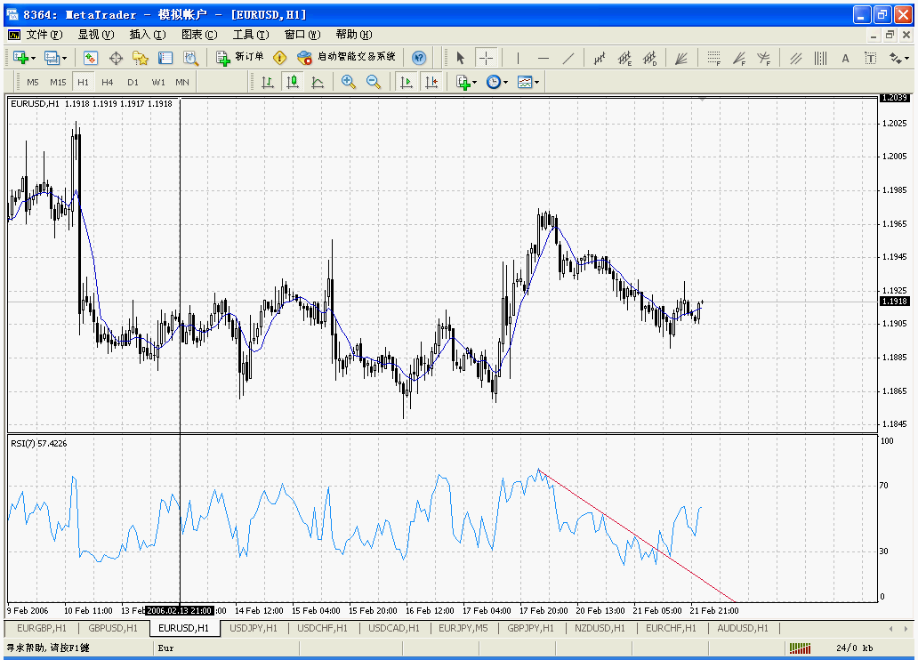Select the channel tool marked D
The width and height of the screenshot is (918, 660).
650,58
